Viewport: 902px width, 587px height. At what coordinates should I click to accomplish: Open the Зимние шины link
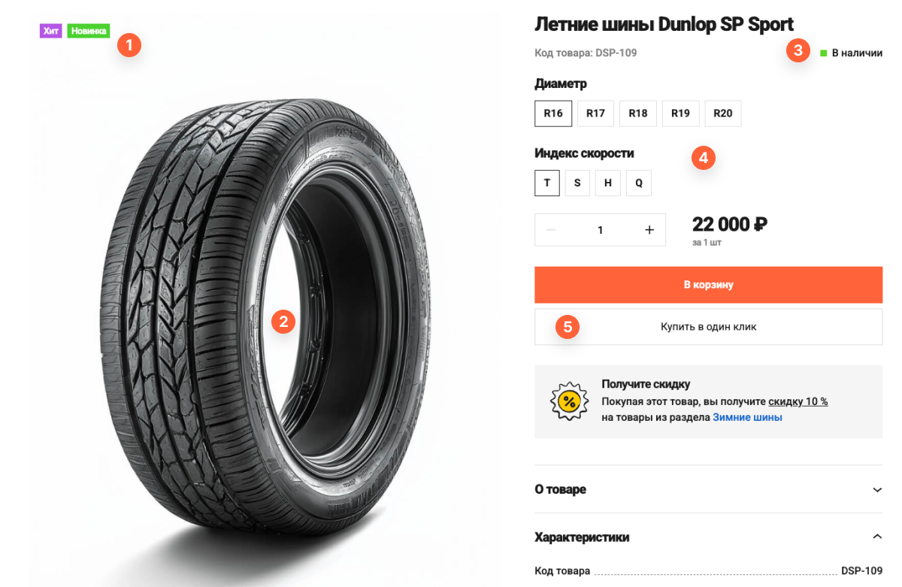pyautogui.click(x=747, y=417)
